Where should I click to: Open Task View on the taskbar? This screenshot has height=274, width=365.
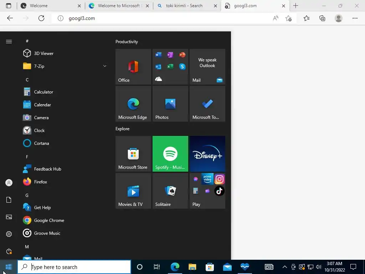[157, 267]
